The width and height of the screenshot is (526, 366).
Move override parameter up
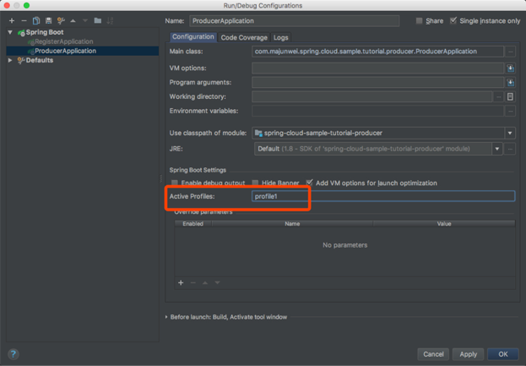(x=205, y=282)
